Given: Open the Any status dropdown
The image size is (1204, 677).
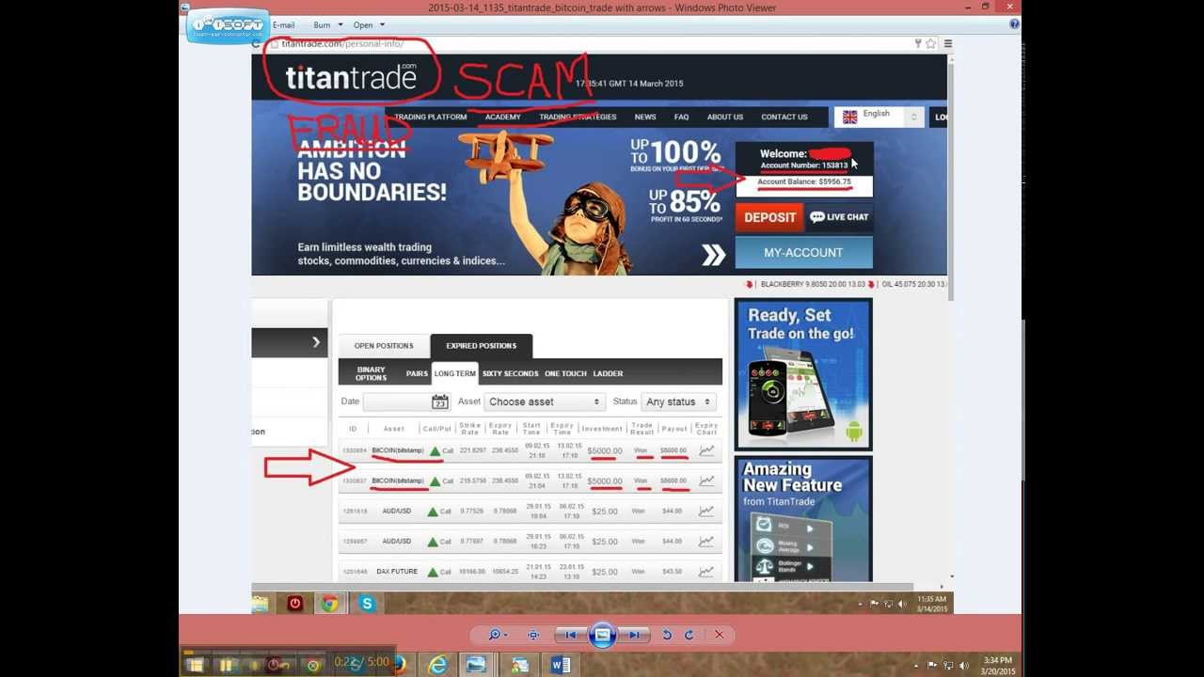Looking at the screenshot, I should tap(677, 401).
